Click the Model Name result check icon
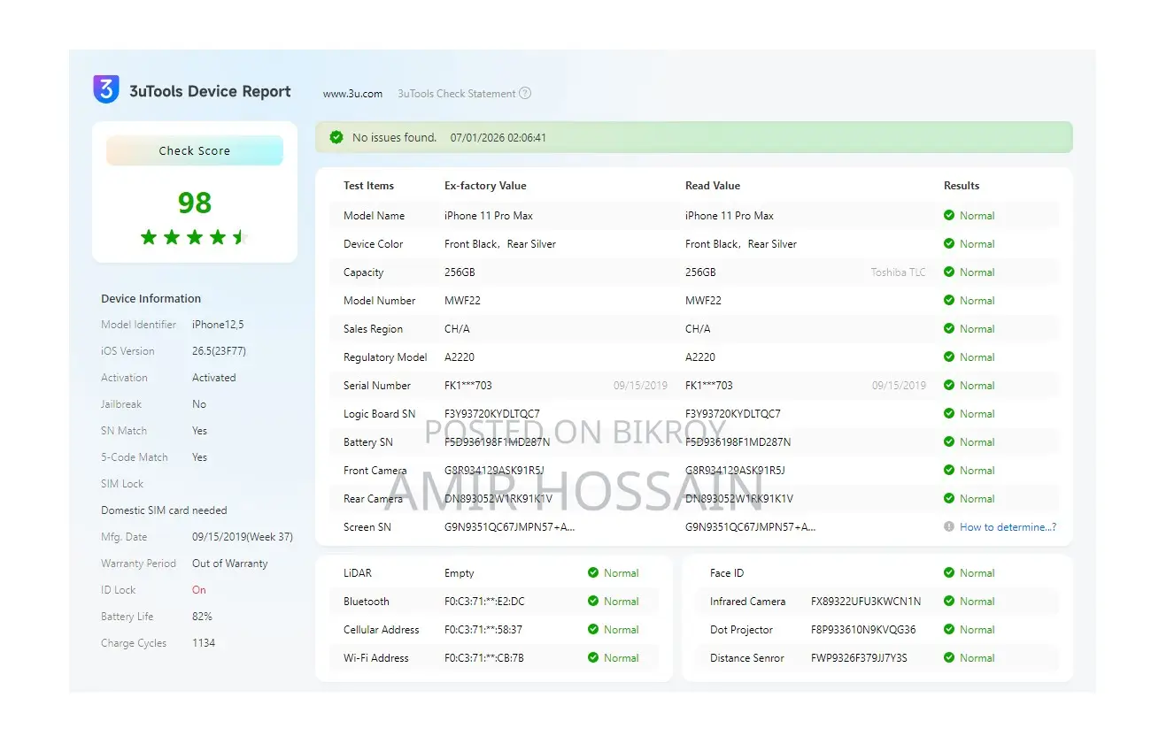The image size is (1151, 744). 949,215
